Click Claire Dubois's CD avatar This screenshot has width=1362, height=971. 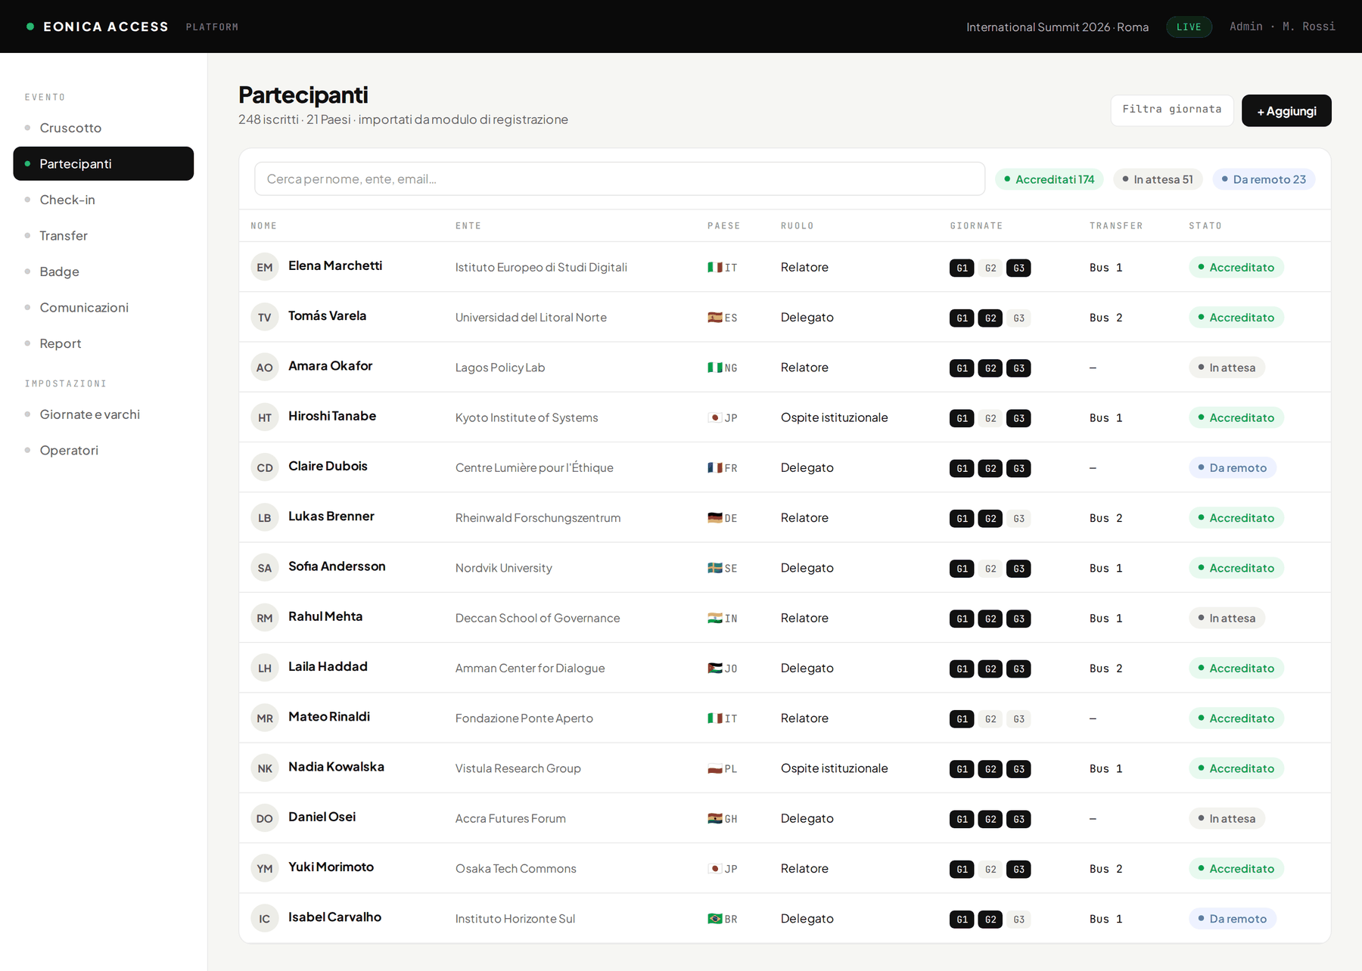(264, 467)
